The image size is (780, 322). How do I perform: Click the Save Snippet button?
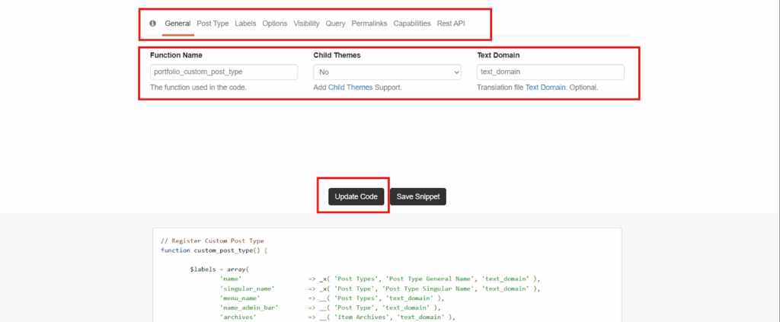point(418,196)
